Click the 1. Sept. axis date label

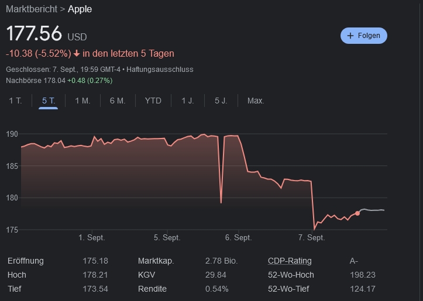click(92, 238)
